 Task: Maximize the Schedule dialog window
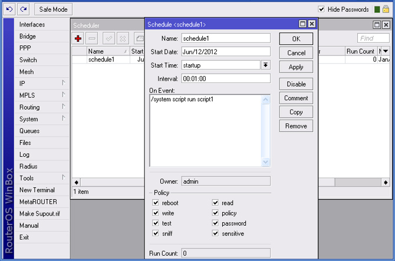click(302, 24)
